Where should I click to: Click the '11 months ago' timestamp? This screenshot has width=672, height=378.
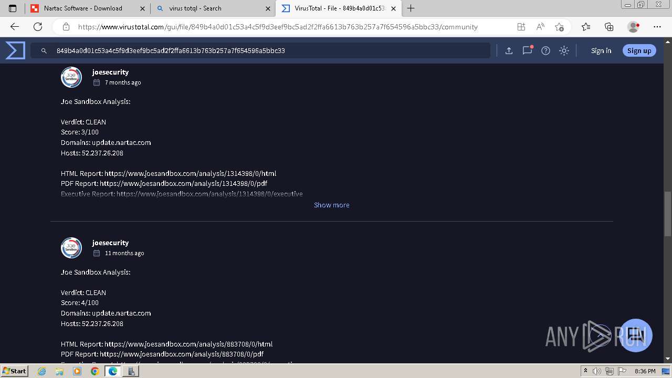pos(124,253)
